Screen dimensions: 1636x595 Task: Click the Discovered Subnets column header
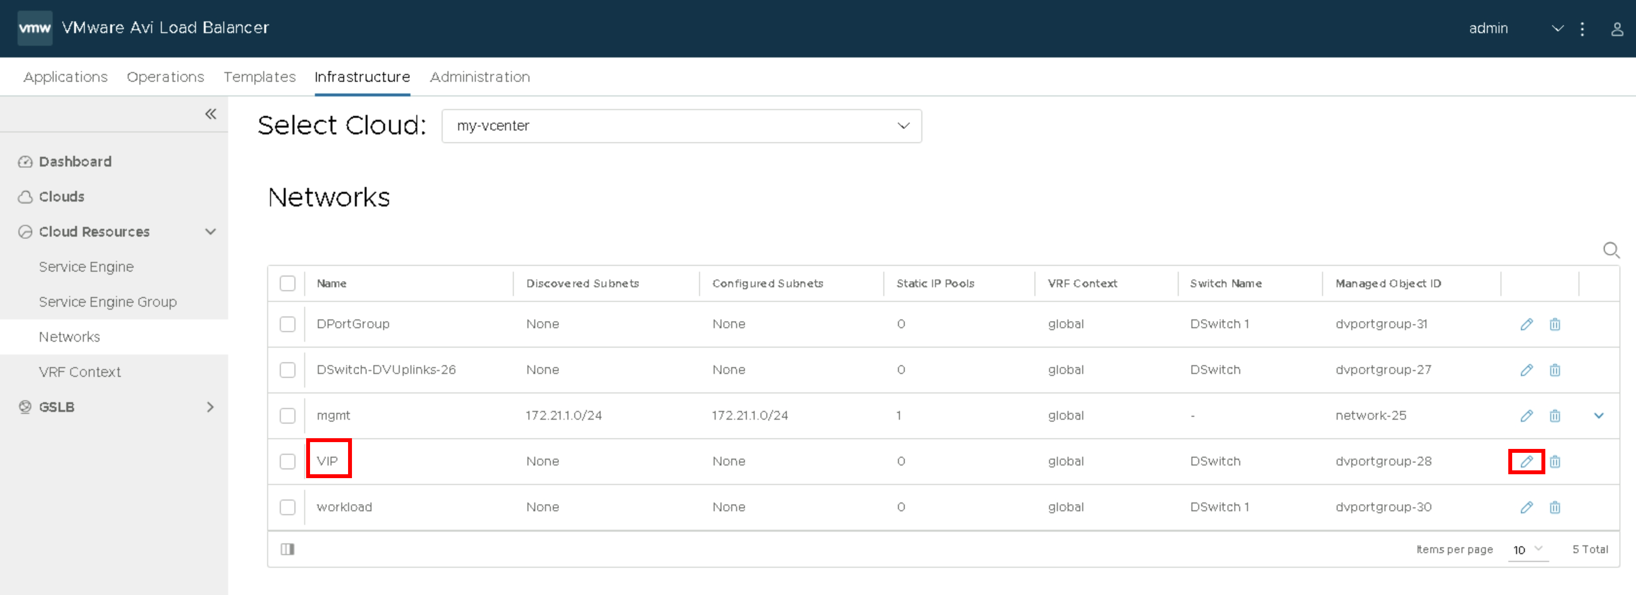click(583, 283)
